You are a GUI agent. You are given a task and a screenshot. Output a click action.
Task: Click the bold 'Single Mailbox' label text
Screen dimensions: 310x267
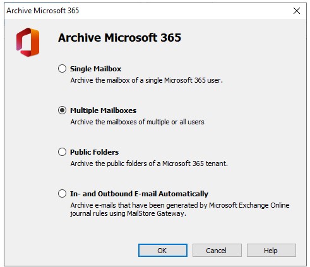(95, 69)
